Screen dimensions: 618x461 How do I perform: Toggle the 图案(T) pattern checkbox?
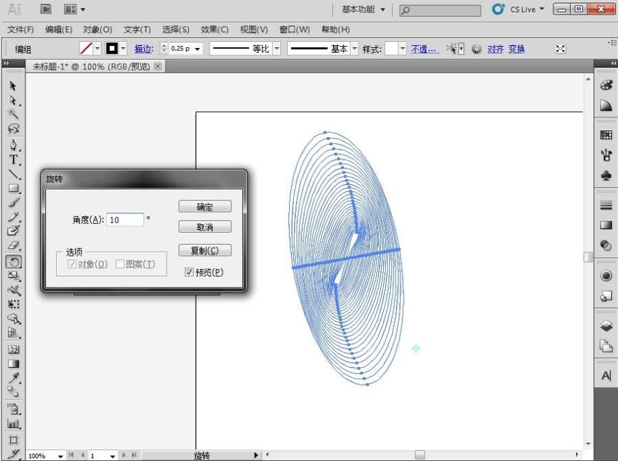coord(120,264)
